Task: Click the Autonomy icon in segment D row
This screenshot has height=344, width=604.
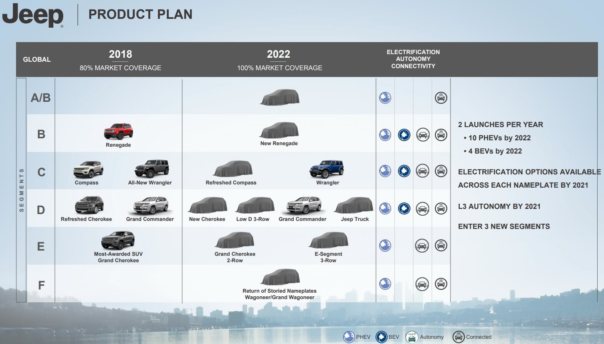Action: pyautogui.click(x=422, y=208)
